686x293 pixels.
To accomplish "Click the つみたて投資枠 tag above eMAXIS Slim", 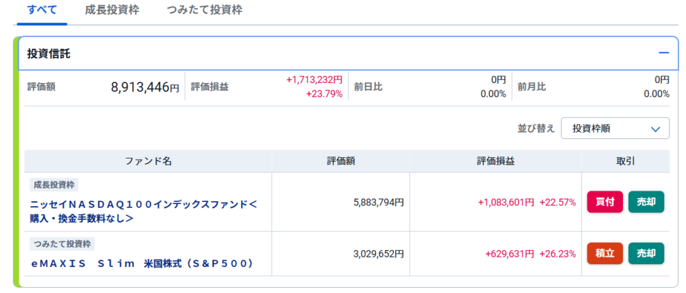I will [61, 243].
